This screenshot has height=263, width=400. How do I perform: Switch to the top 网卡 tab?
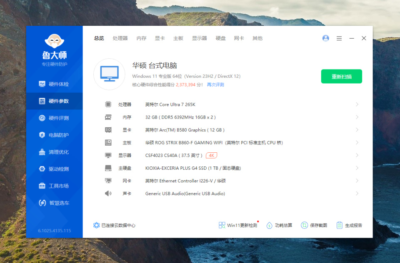point(239,38)
